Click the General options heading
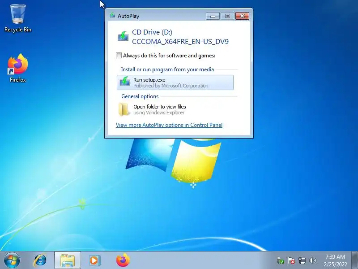358x269 pixels. [x=140, y=96]
